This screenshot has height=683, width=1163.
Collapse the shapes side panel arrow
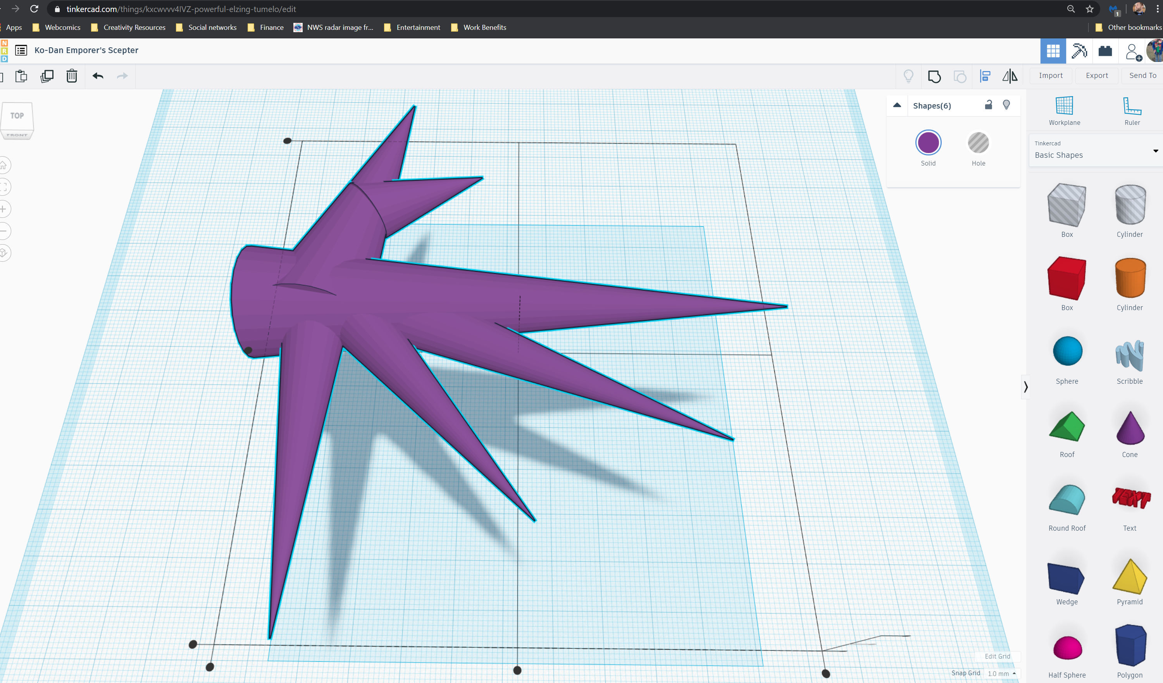pyautogui.click(x=1025, y=386)
